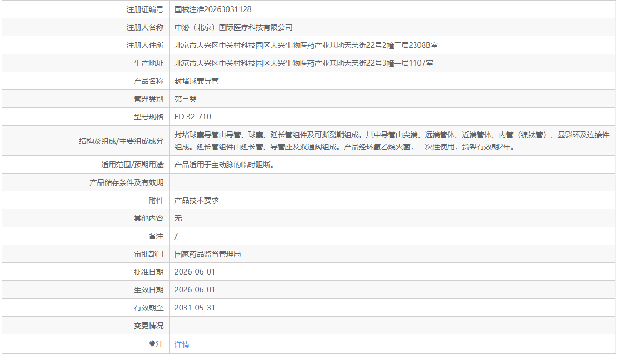
Task: Select 2026-06-01 in the 生效日期 row
Action: pyautogui.click(x=195, y=290)
